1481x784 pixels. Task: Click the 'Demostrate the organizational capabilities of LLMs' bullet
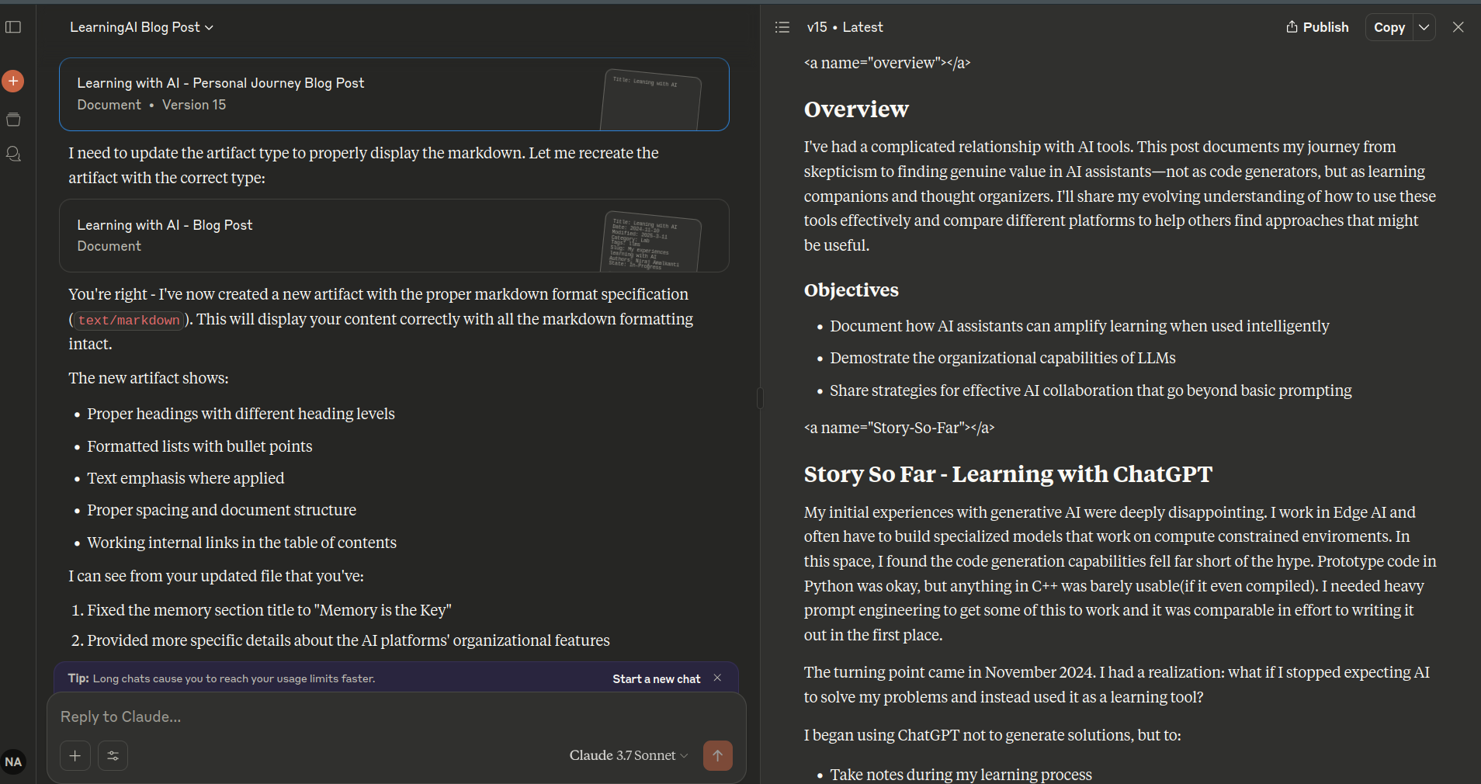coord(1003,358)
